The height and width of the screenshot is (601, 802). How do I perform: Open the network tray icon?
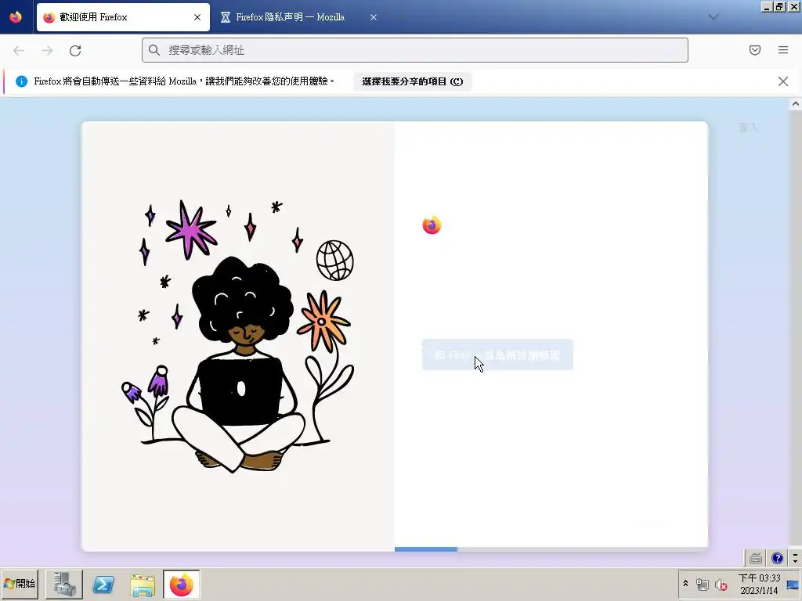703,585
